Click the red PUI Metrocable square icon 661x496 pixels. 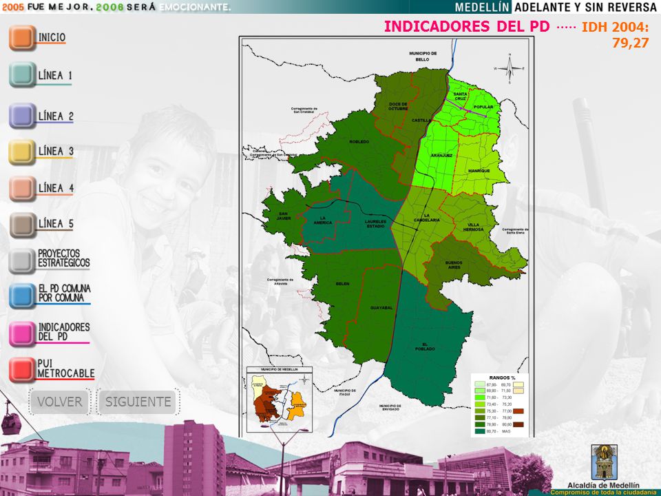(x=22, y=370)
